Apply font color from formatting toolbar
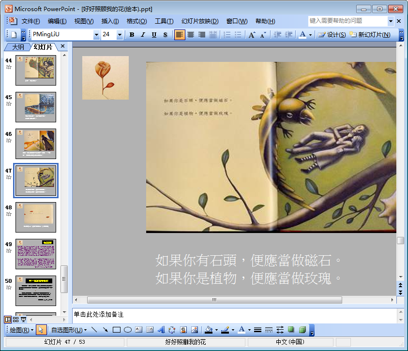The image size is (408, 351). pos(302,35)
